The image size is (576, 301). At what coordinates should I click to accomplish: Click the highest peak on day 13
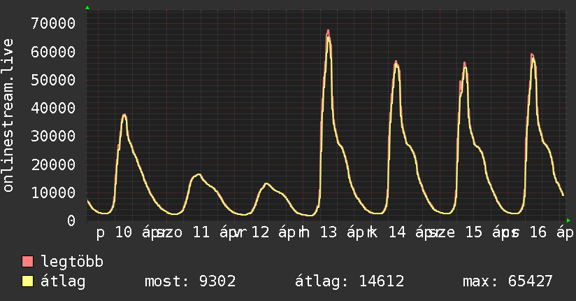pyautogui.click(x=328, y=31)
